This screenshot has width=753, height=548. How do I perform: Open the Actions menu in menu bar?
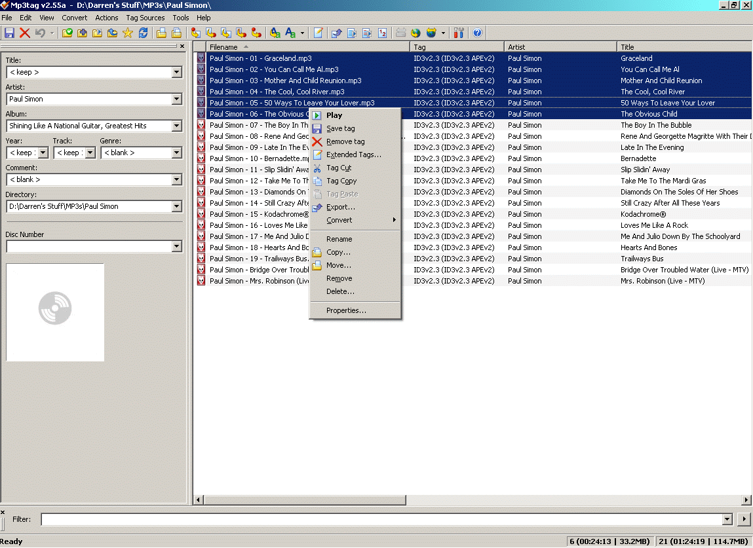coord(107,18)
